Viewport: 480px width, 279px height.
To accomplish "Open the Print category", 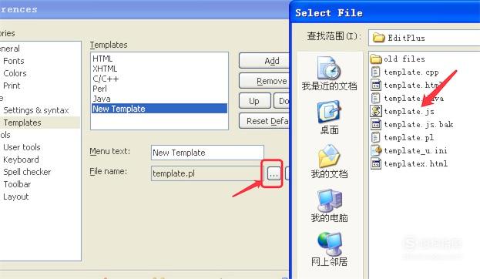I will click(x=12, y=86).
